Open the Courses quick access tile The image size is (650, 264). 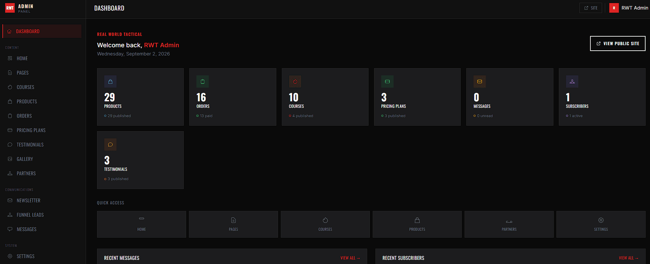(325, 224)
